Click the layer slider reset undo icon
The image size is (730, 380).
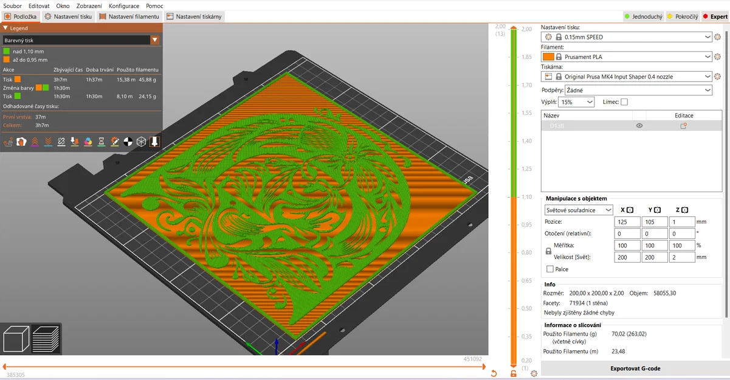pyautogui.click(x=494, y=373)
